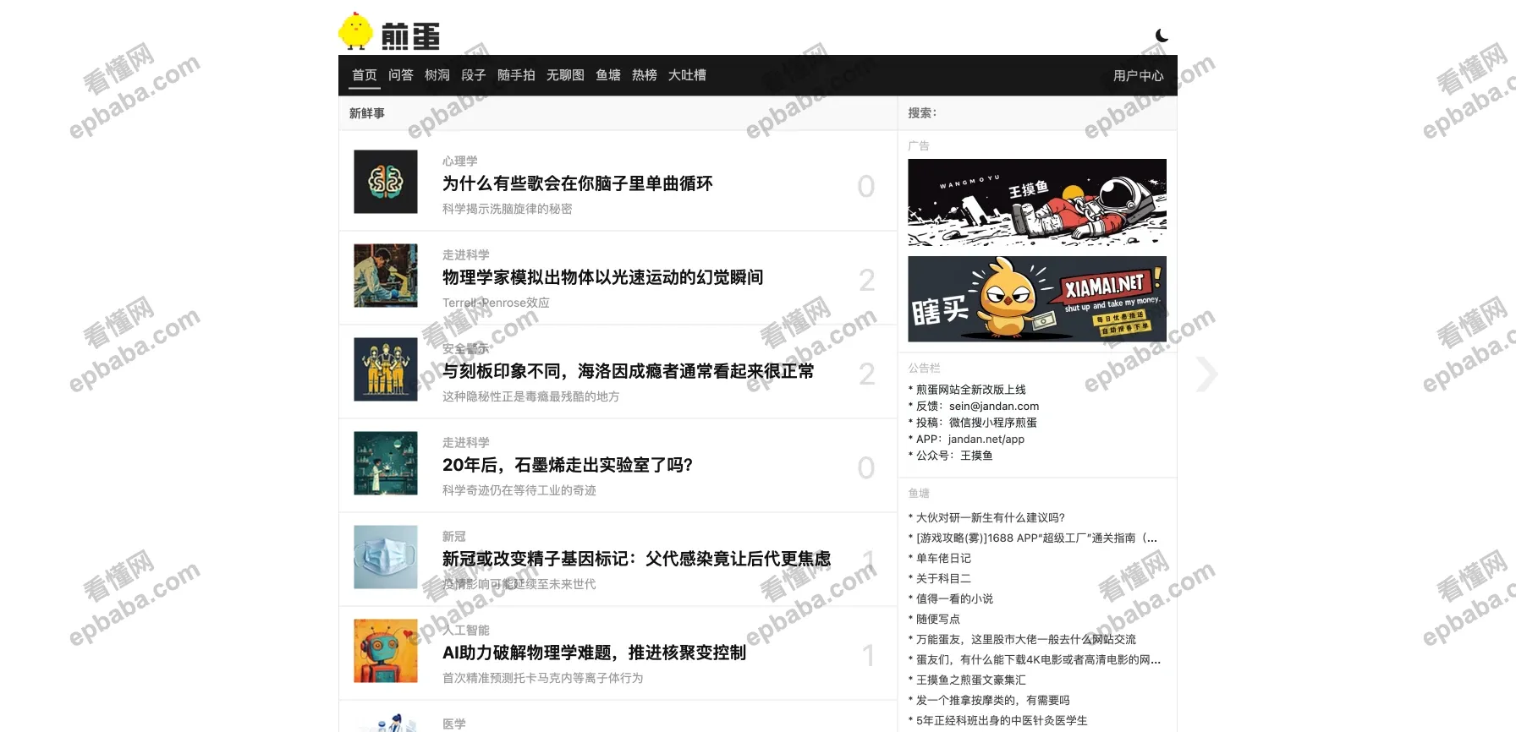
Task: Click the 王摸鱼 astronaut ad banner
Action: point(1037,202)
